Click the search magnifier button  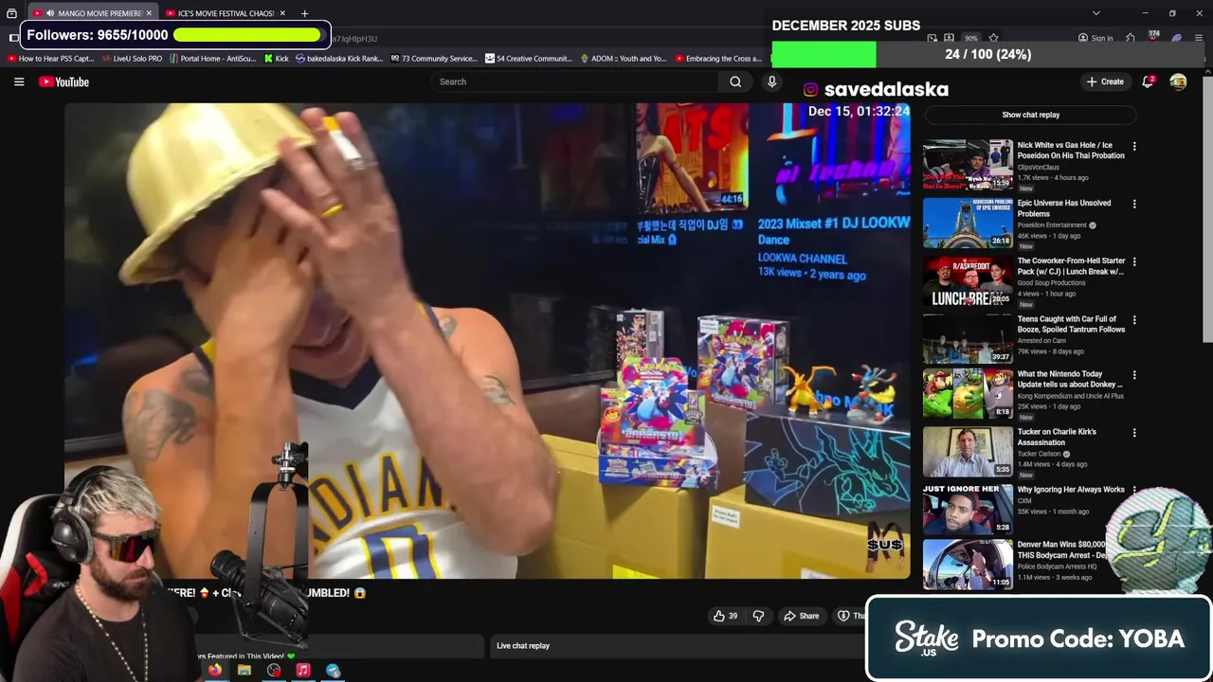[x=735, y=81]
